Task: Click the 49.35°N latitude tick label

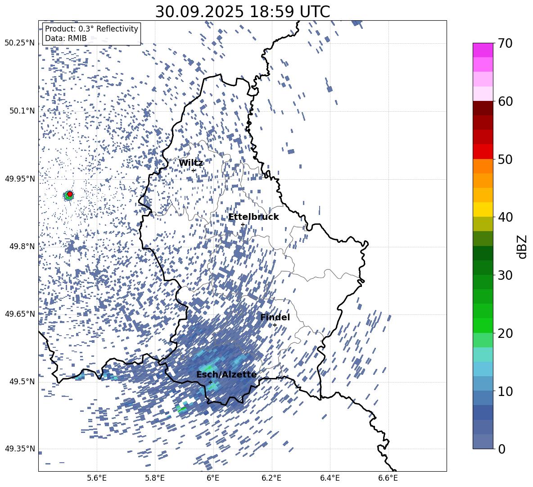Action: tap(20, 449)
